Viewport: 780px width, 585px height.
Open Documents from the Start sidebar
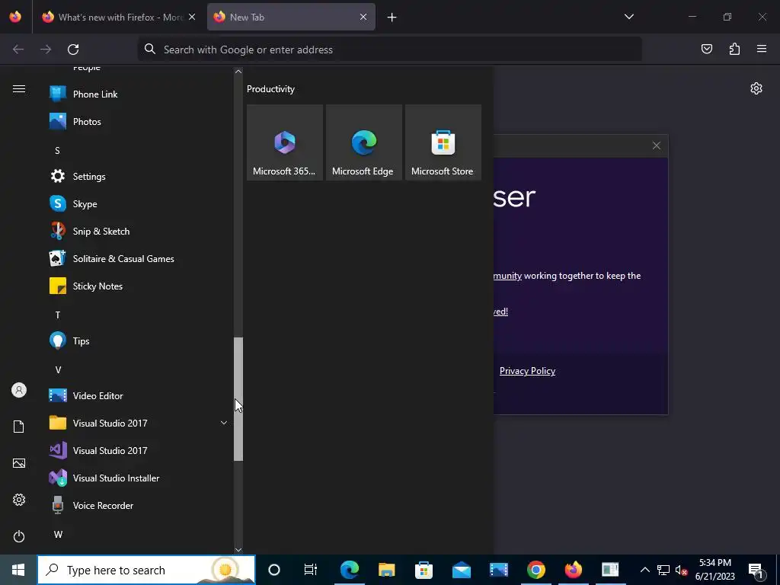19,427
